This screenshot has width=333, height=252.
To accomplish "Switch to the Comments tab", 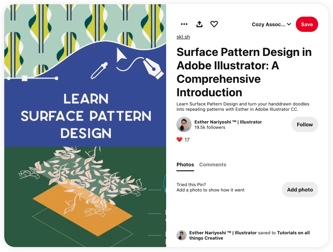I will pyautogui.click(x=213, y=165).
